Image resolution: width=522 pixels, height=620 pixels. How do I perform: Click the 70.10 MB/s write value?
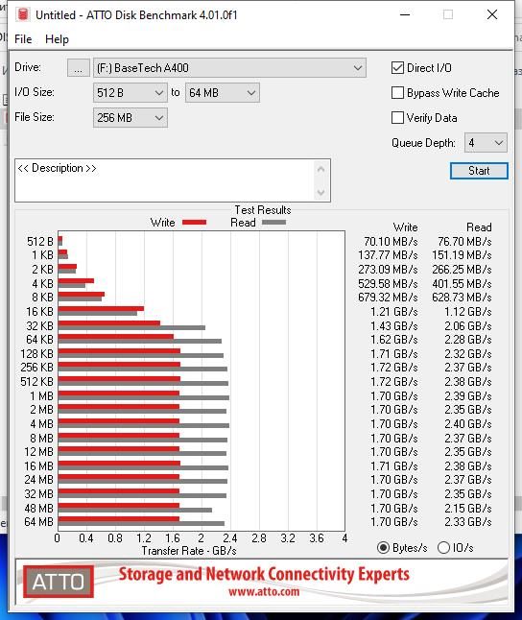coord(391,242)
